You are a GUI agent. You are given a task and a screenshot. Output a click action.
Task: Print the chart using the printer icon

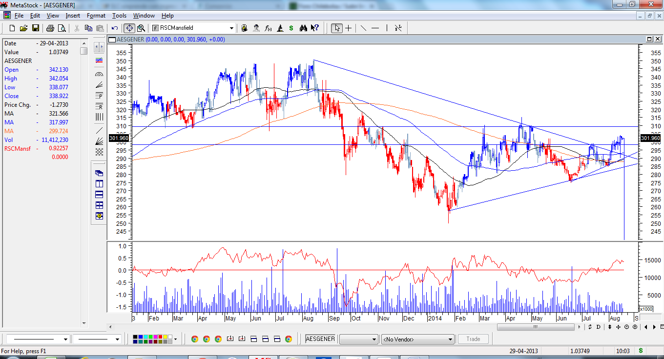50,28
